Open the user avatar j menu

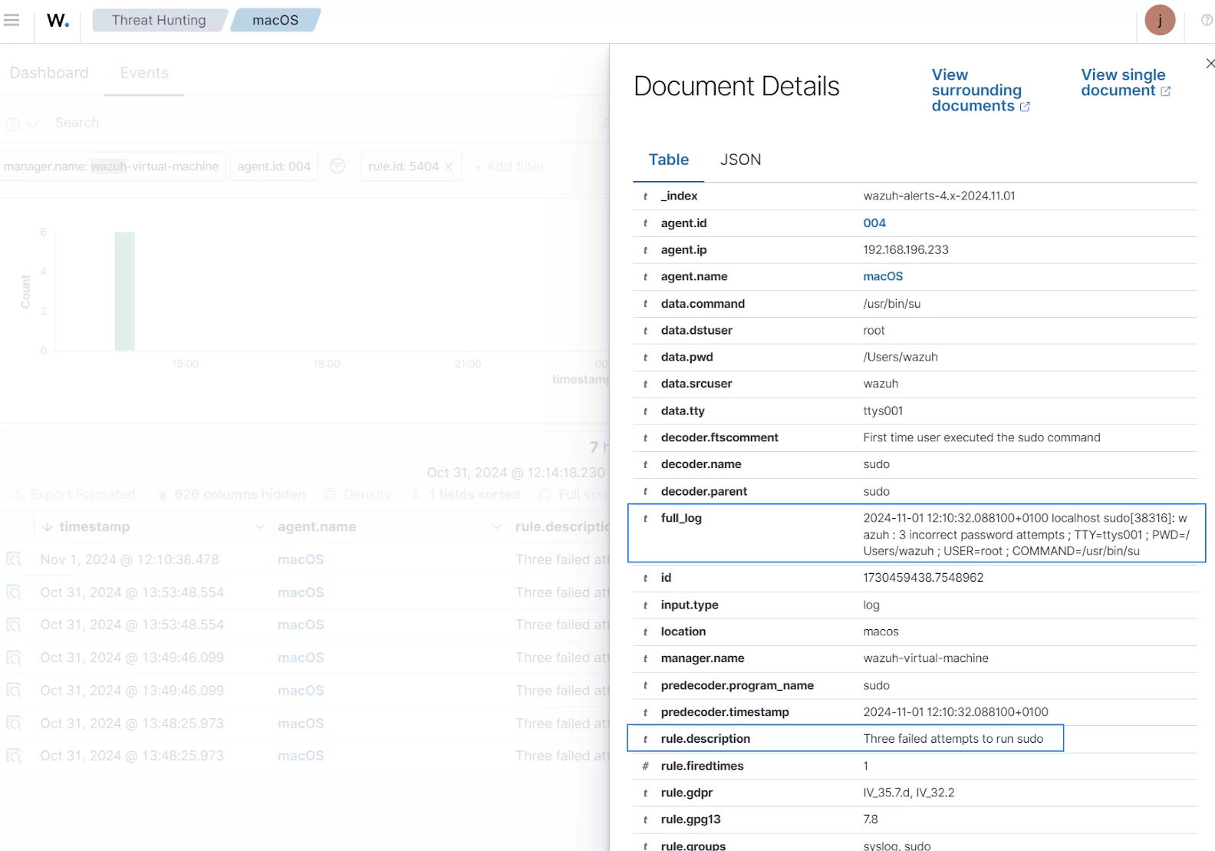pos(1160,21)
